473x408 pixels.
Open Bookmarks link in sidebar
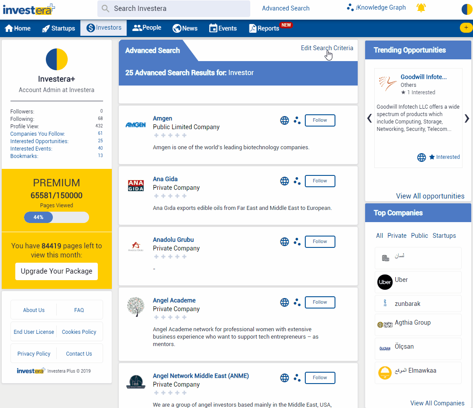(24, 156)
